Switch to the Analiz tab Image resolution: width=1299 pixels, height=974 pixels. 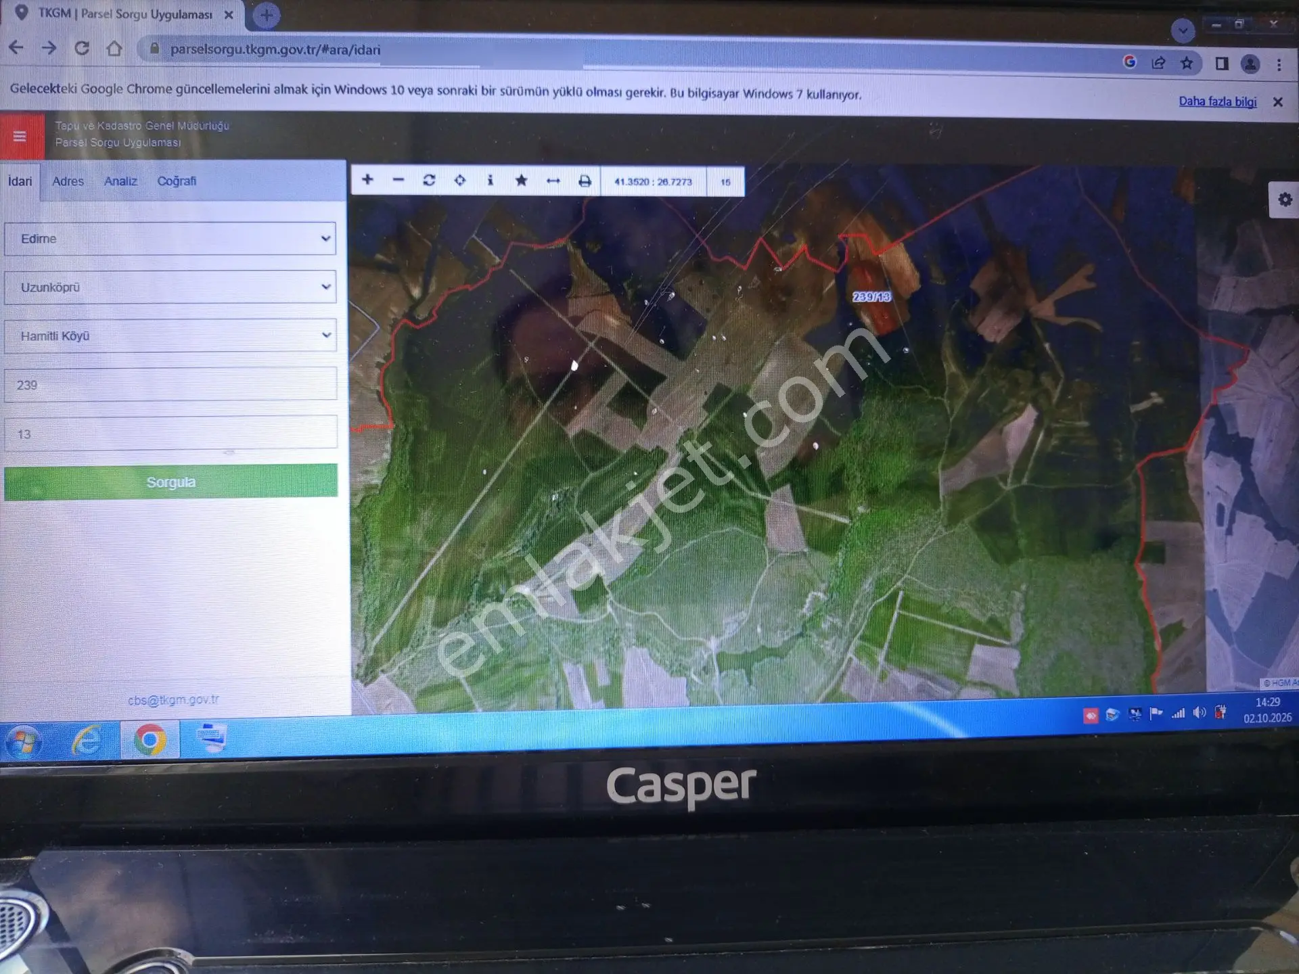[x=120, y=181]
